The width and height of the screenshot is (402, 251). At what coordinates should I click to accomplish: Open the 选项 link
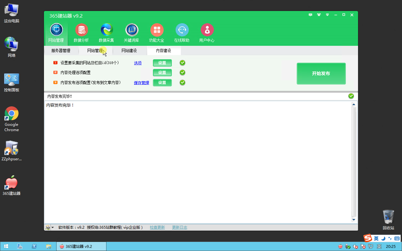(x=138, y=63)
